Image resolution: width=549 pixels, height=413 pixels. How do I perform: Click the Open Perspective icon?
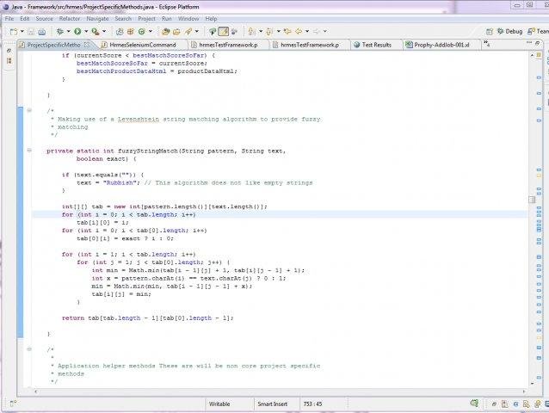point(490,32)
